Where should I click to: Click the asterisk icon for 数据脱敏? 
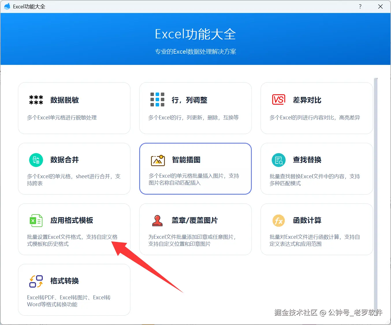coord(36,100)
